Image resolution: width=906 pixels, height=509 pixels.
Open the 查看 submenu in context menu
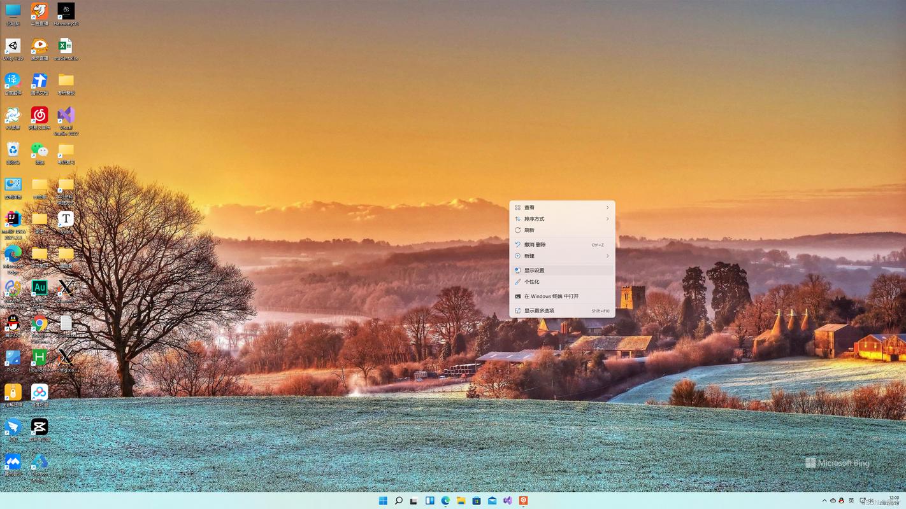(x=562, y=207)
